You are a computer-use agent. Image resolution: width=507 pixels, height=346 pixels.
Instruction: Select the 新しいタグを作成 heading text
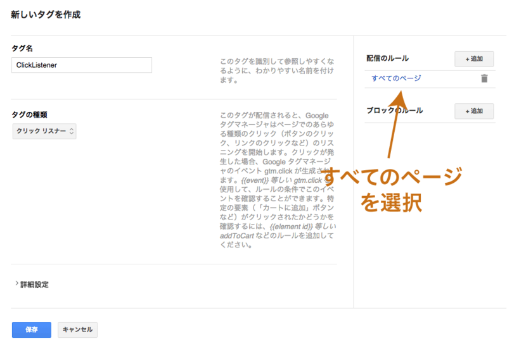[46, 15]
